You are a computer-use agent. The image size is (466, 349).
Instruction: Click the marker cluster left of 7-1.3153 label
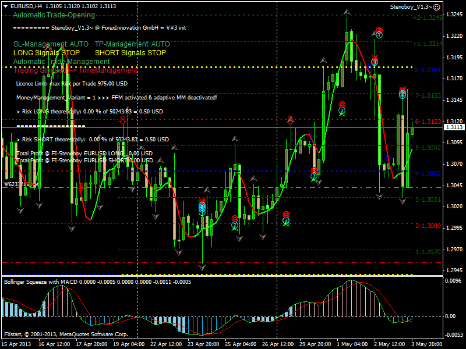(403, 92)
